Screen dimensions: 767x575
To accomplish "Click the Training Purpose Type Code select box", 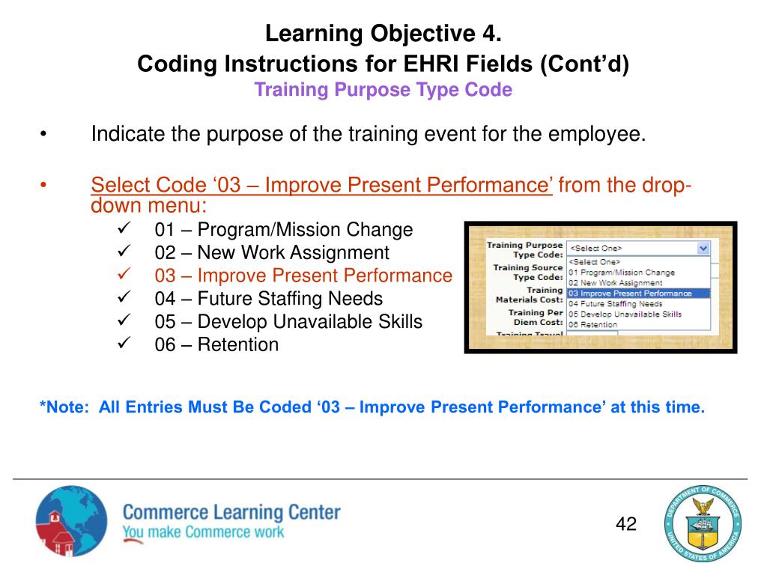I will [633, 249].
